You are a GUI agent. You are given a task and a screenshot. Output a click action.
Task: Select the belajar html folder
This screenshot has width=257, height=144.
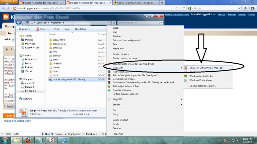click(x=57, y=40)
